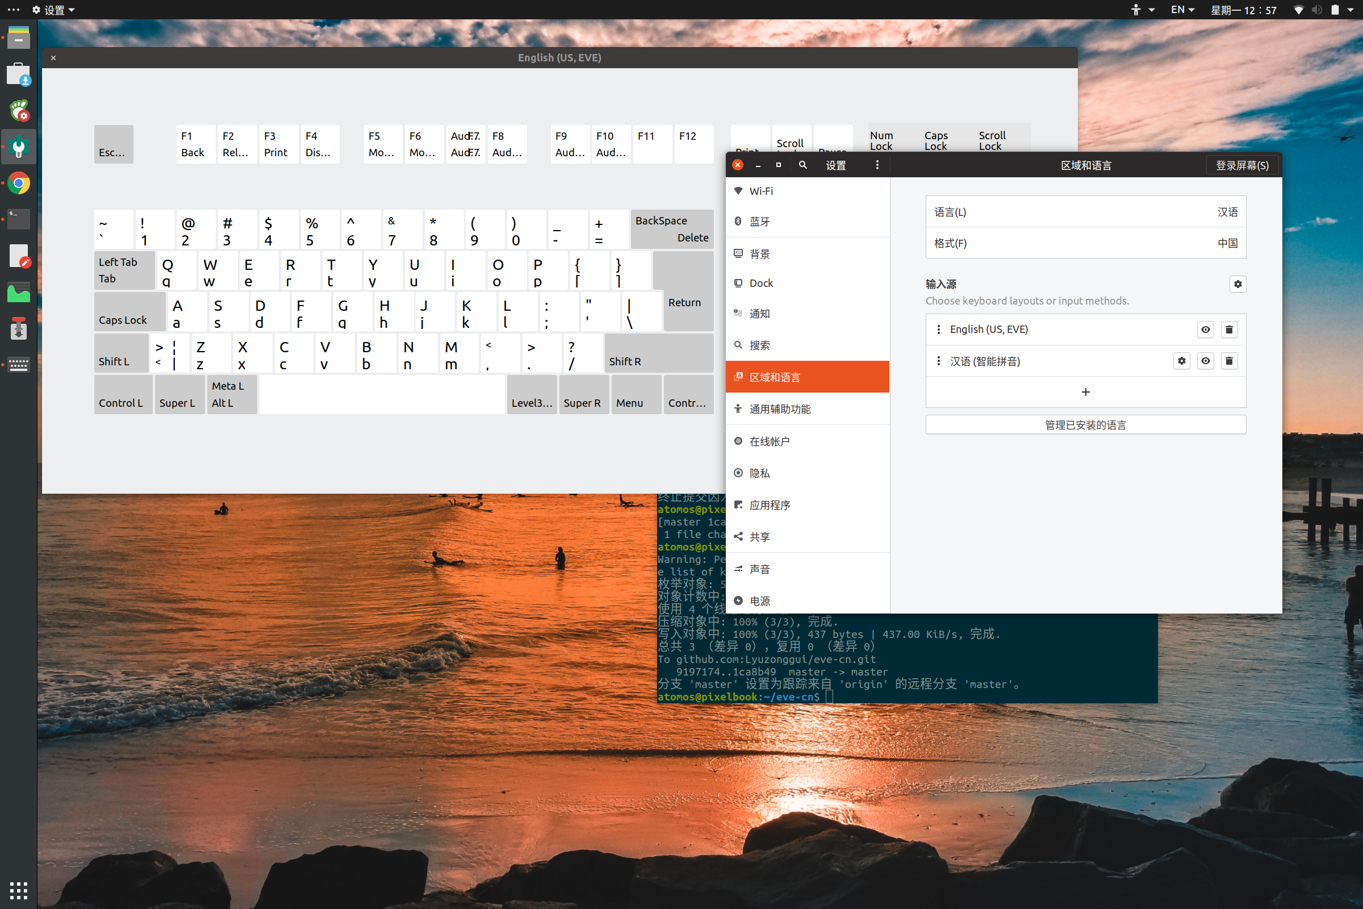Click 管理已安装的语言 button

(1085, 425)
